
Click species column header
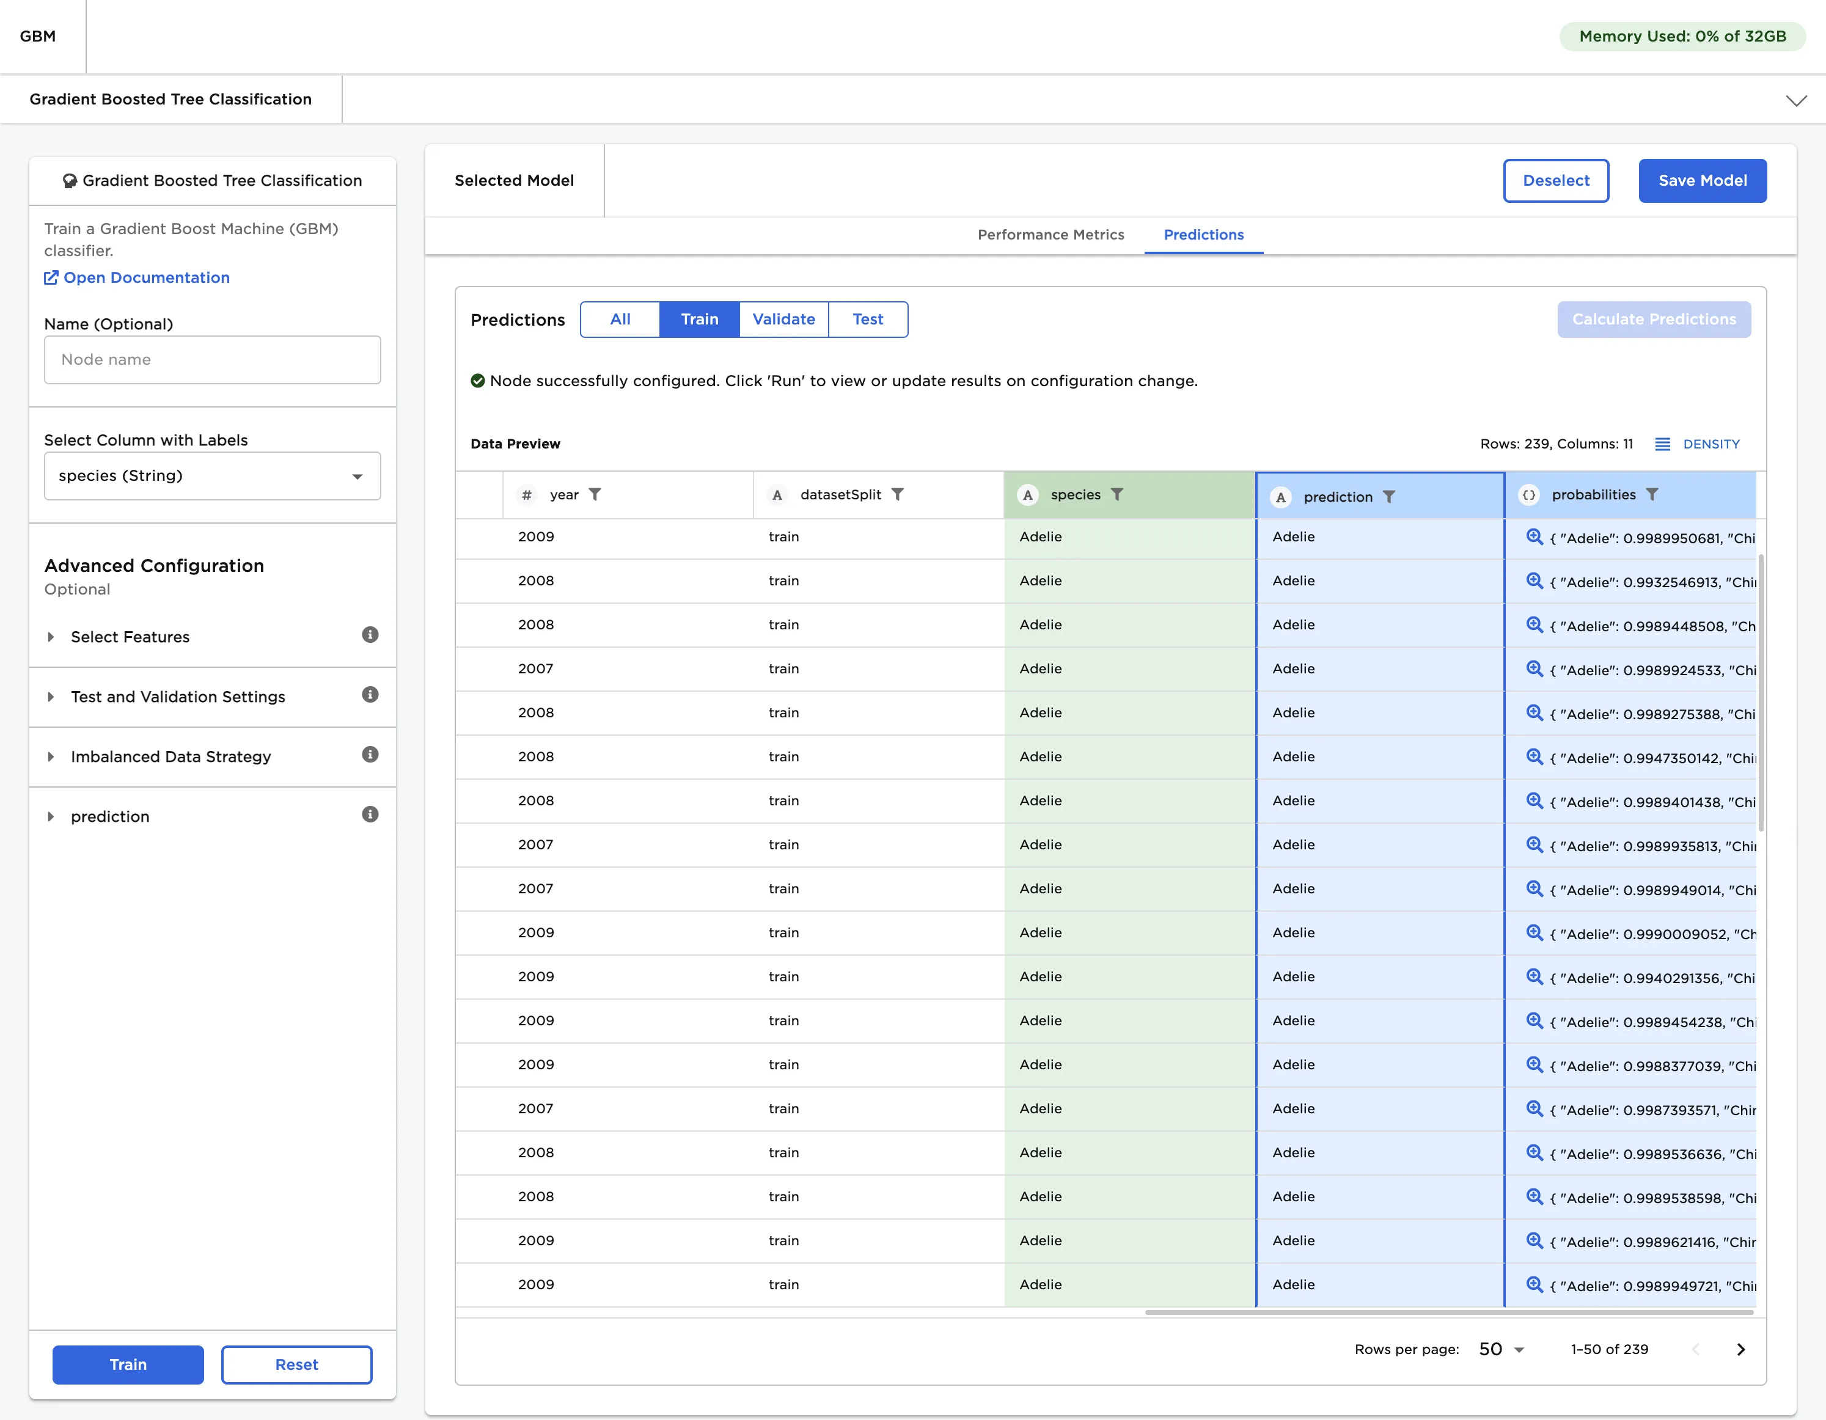tap(1129, 495)
